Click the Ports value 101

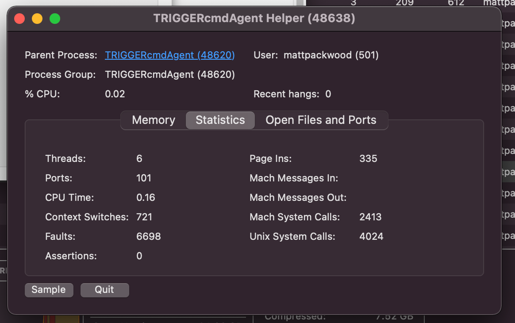(x=144, y=178)
